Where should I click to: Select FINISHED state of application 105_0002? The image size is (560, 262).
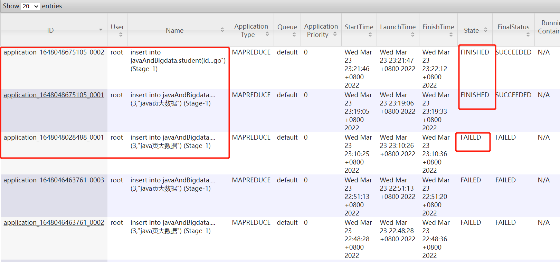tap(475, 52)
